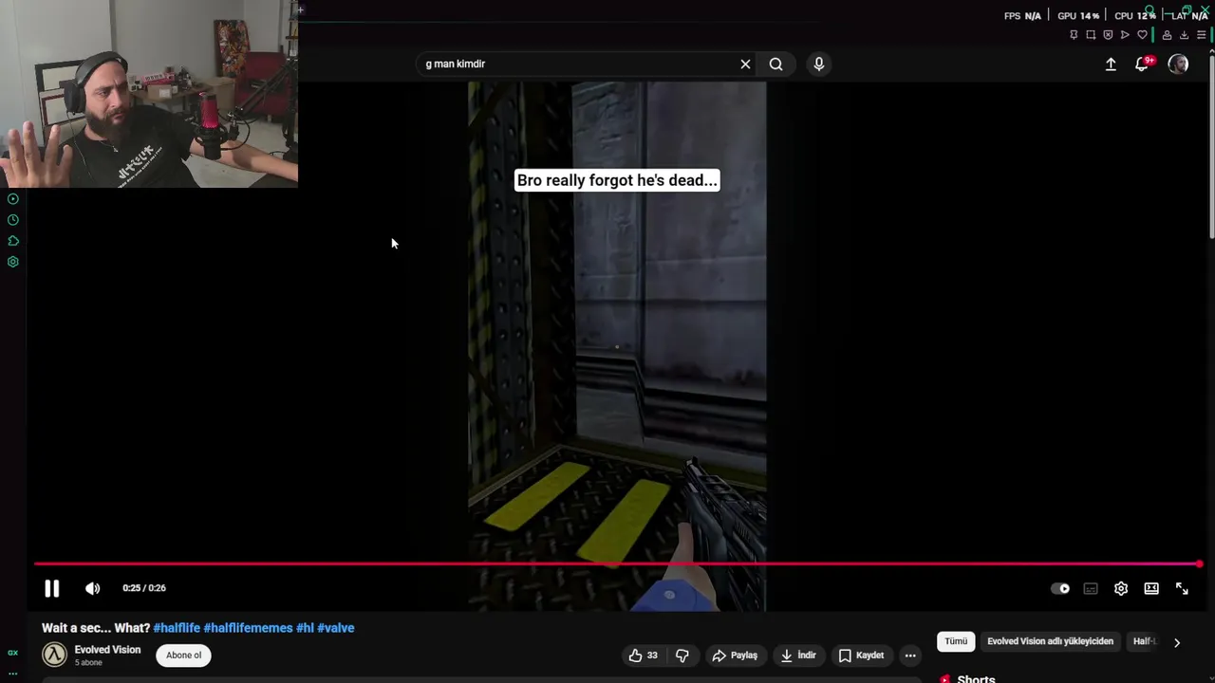Click the Abone ol subscribe button

(184, 655)
